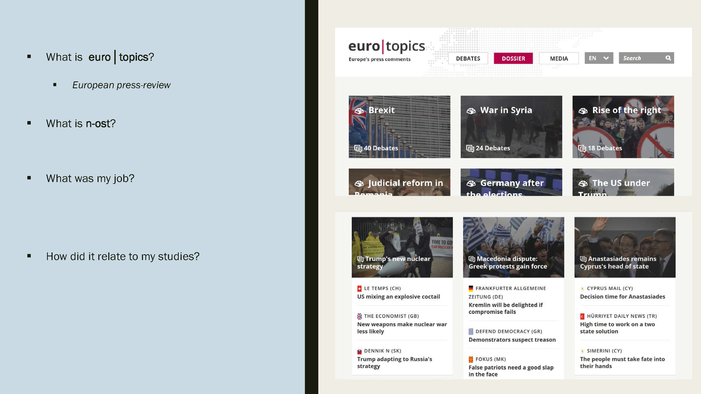Open 'Trump adapting to Russia's strategy' article
The image size is (701, 394).
pyautogui.click(x=395, y=363)
